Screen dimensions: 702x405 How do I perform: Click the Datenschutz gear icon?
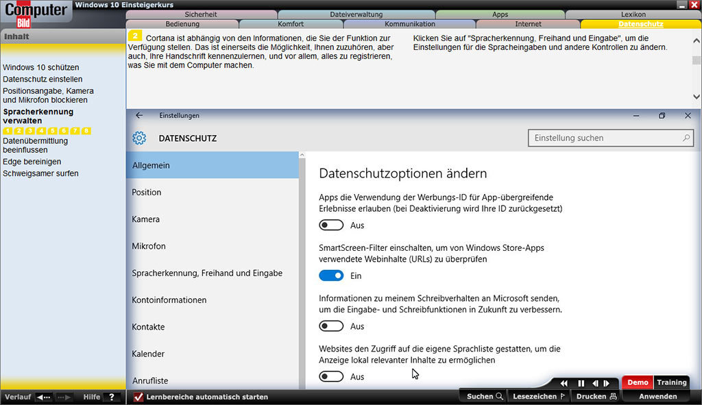tap(139, 138)
